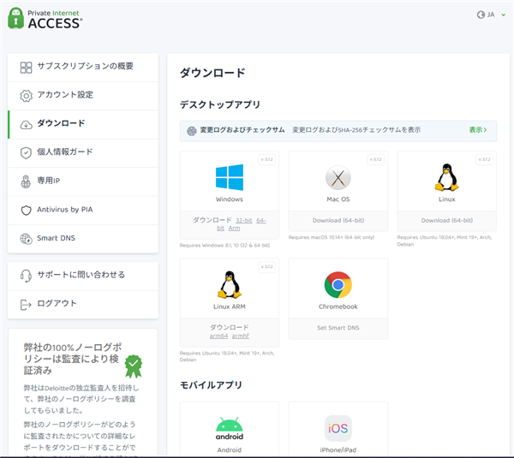Viewport: 514px width, 458px height.
Task: Click the iPhone/iPad label
Action: tap(338, 450)
